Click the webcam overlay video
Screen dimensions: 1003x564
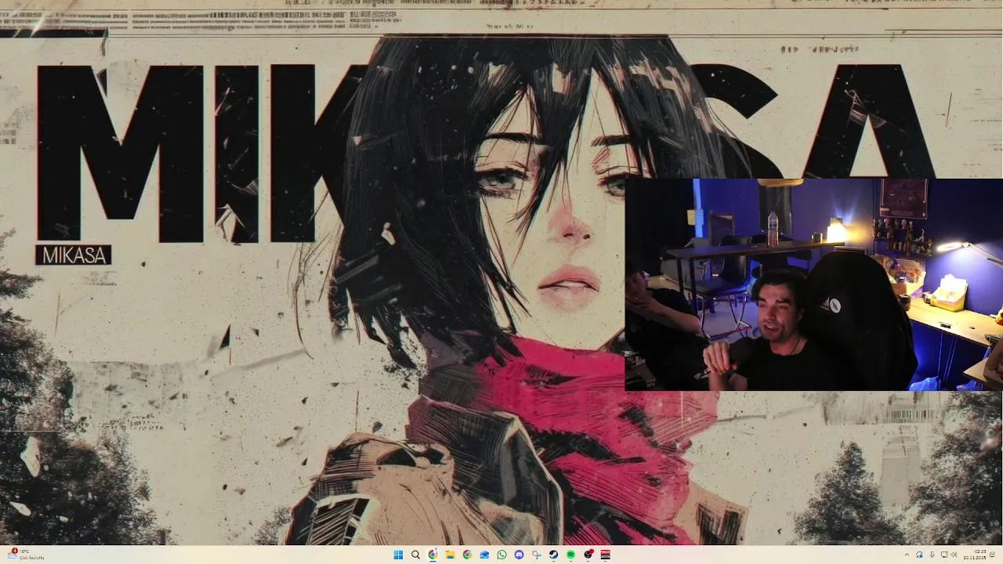click(813, 284)
